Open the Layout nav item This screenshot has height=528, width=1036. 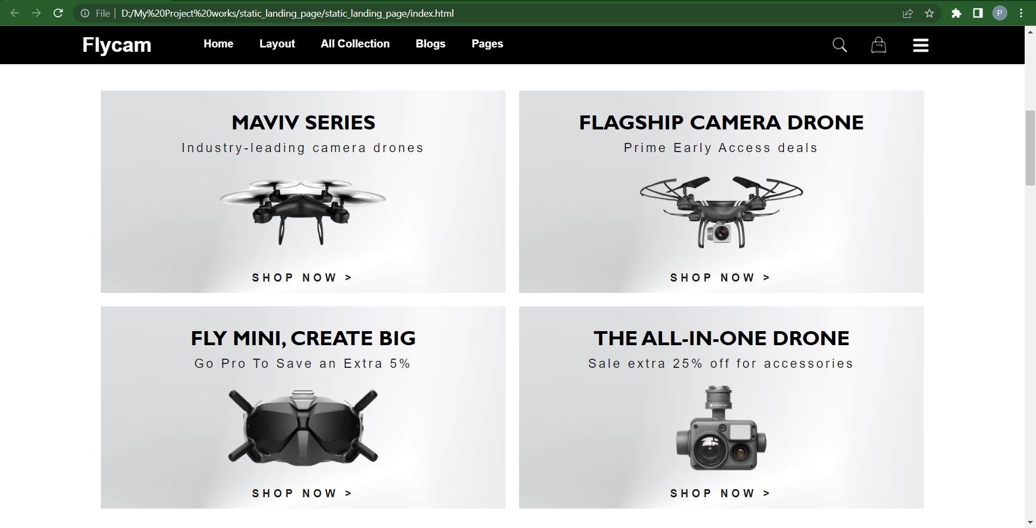click(x=277, y=44)
